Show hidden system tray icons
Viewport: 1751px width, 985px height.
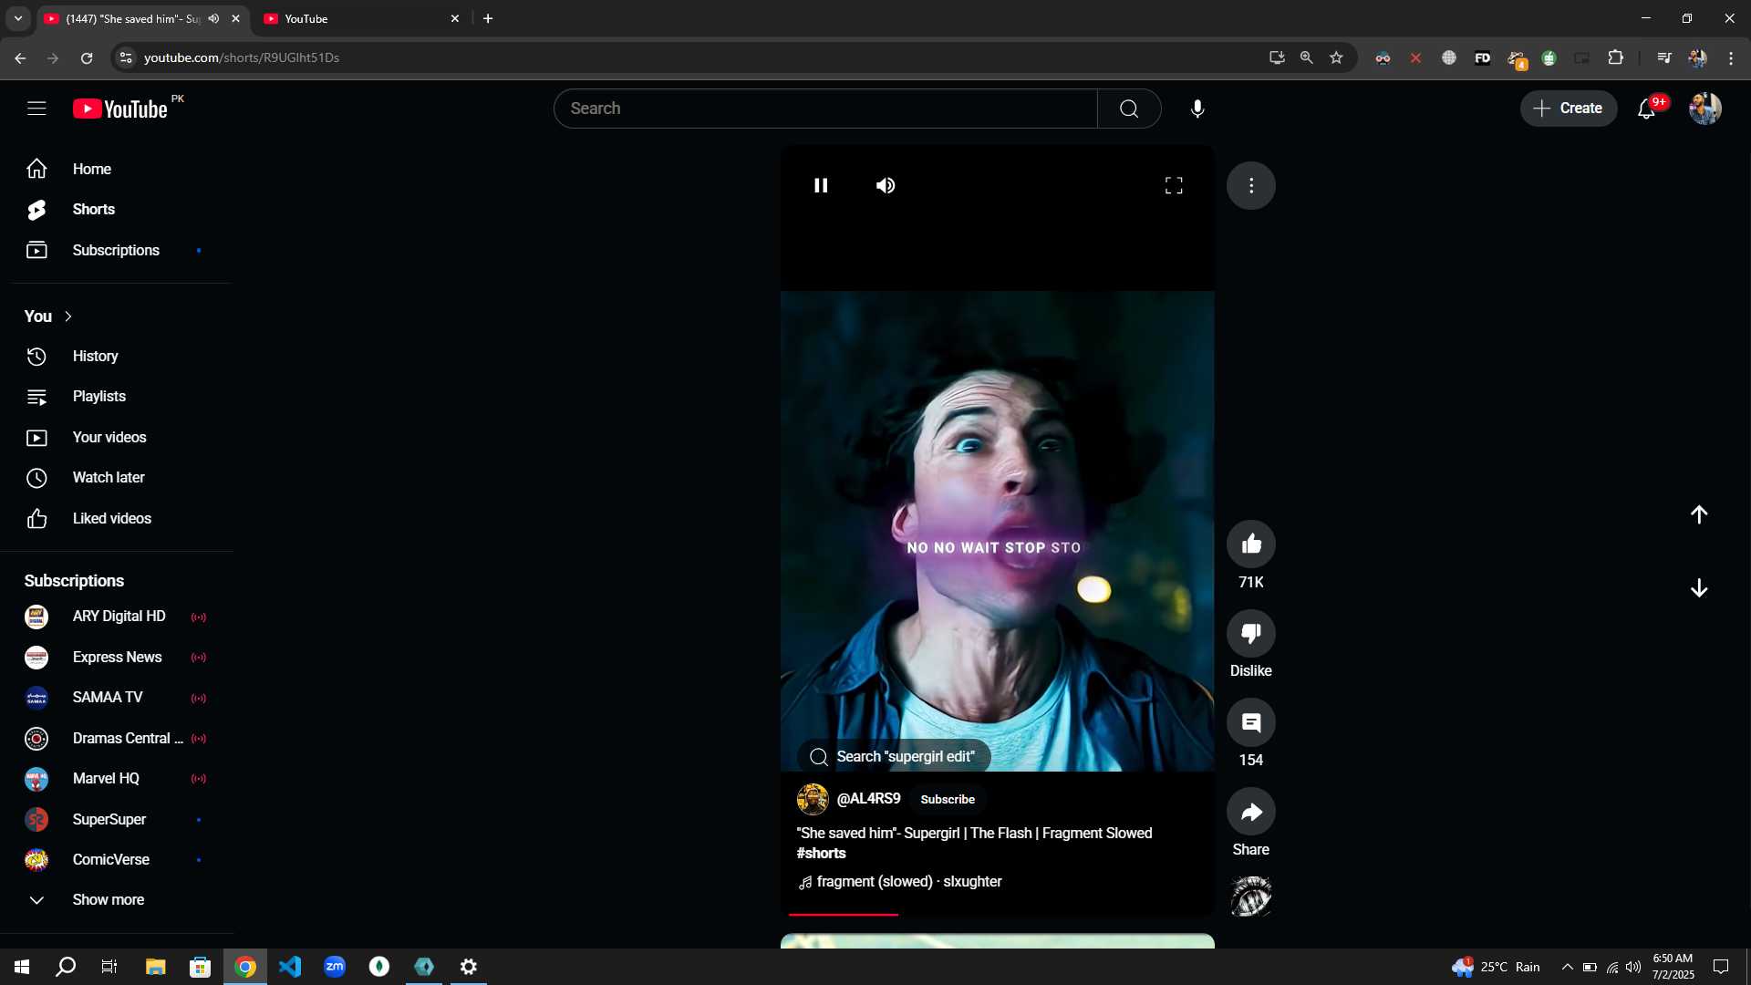click(1567, 967)
